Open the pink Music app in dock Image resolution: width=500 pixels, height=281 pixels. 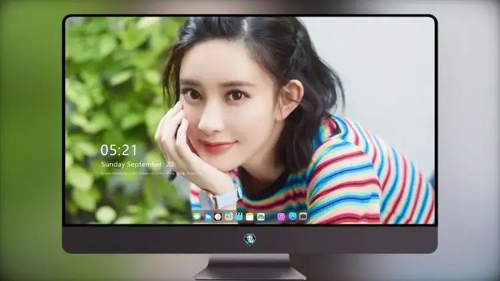point(281,217)
